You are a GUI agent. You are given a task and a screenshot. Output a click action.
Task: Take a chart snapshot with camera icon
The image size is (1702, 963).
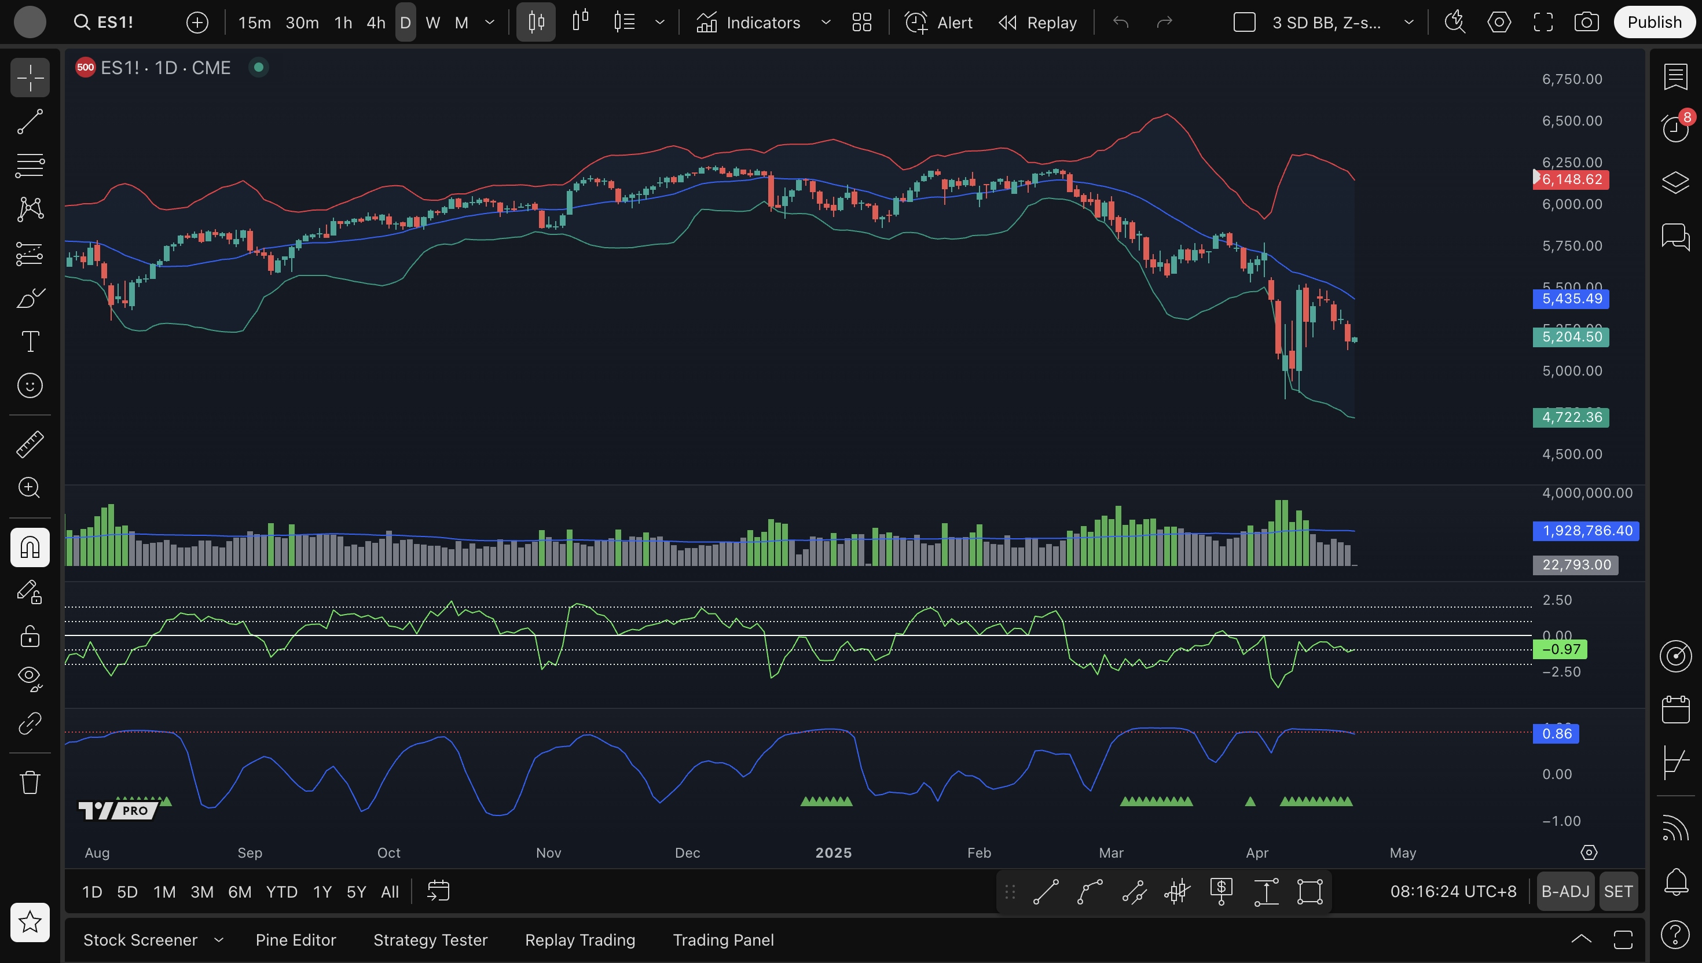point(1586,23)
